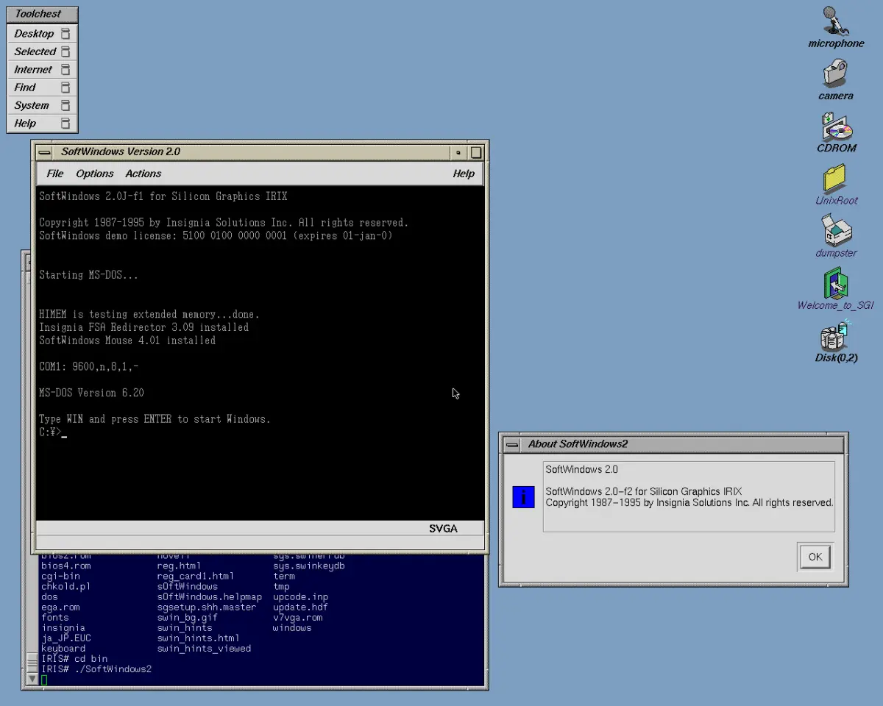This screenshot has height=706, width=883.
Task: Open the Desktop menu in Toolchest
Action: (x=42, y=34)
